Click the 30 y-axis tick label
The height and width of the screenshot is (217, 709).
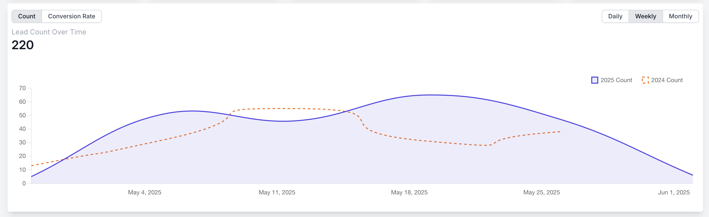tap(22, 142)
